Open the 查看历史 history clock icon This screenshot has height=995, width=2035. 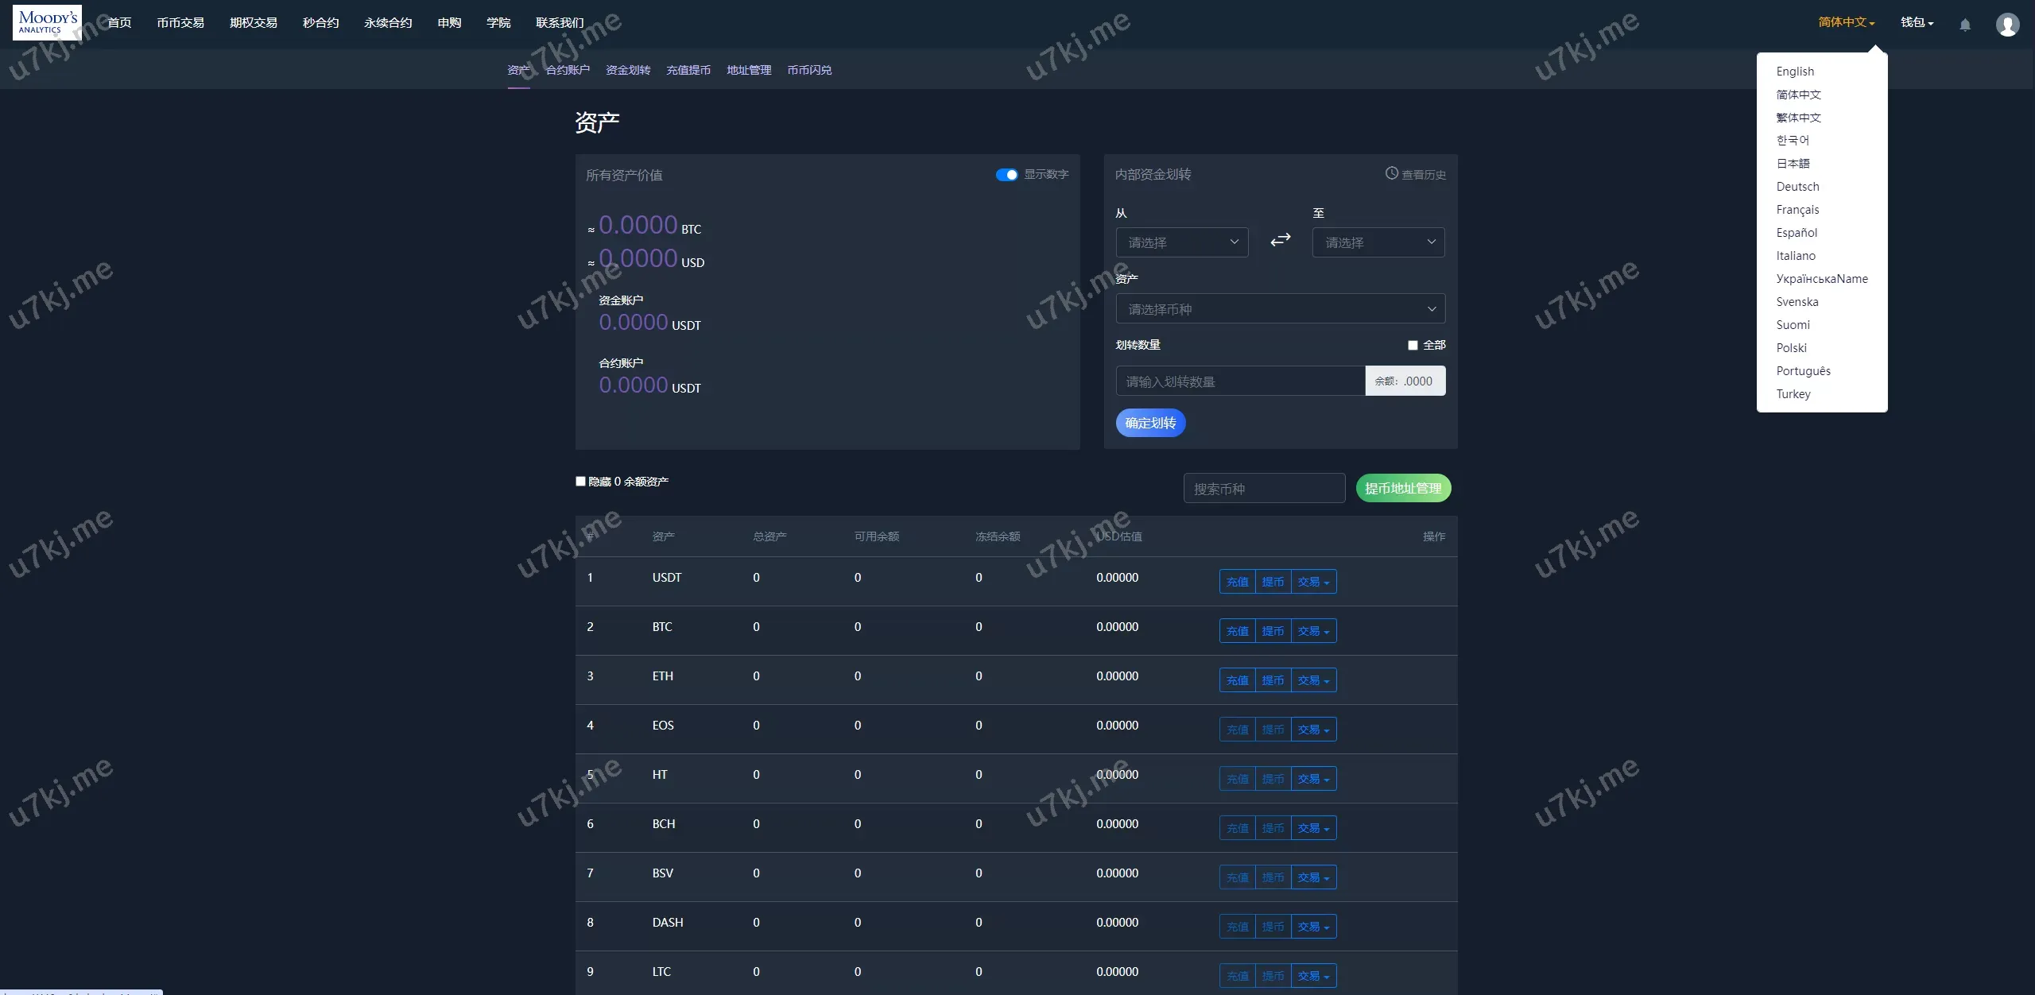pyautogui.click(x=1391, y=173)
